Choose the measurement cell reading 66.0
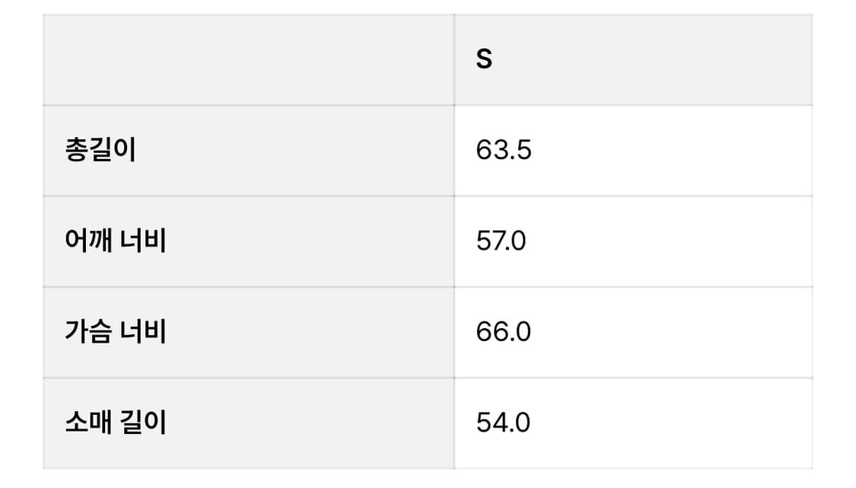The image size is (856, 488). pyautogui.click(x=503, y=332)
